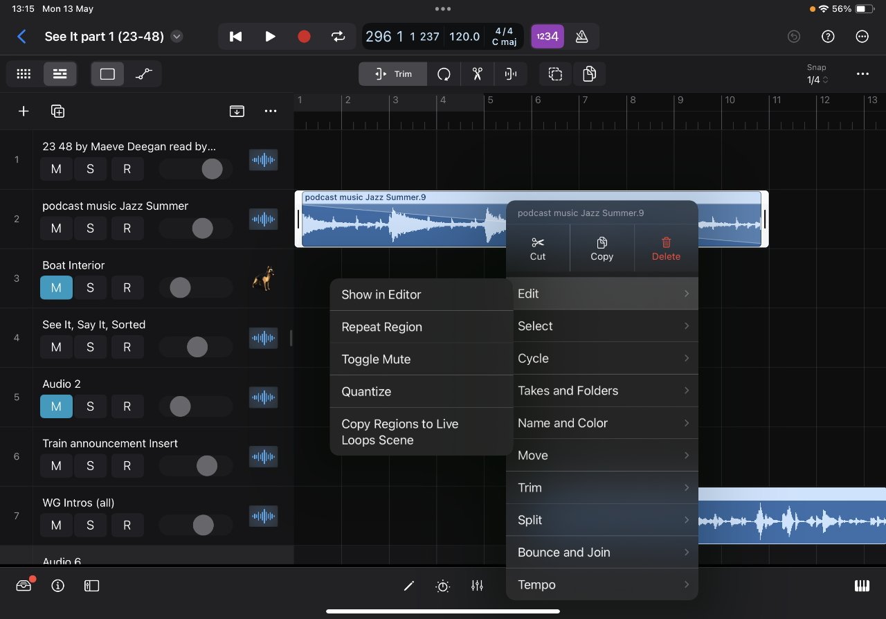Open the Browser from the bottom toolbar

[24, 585]
